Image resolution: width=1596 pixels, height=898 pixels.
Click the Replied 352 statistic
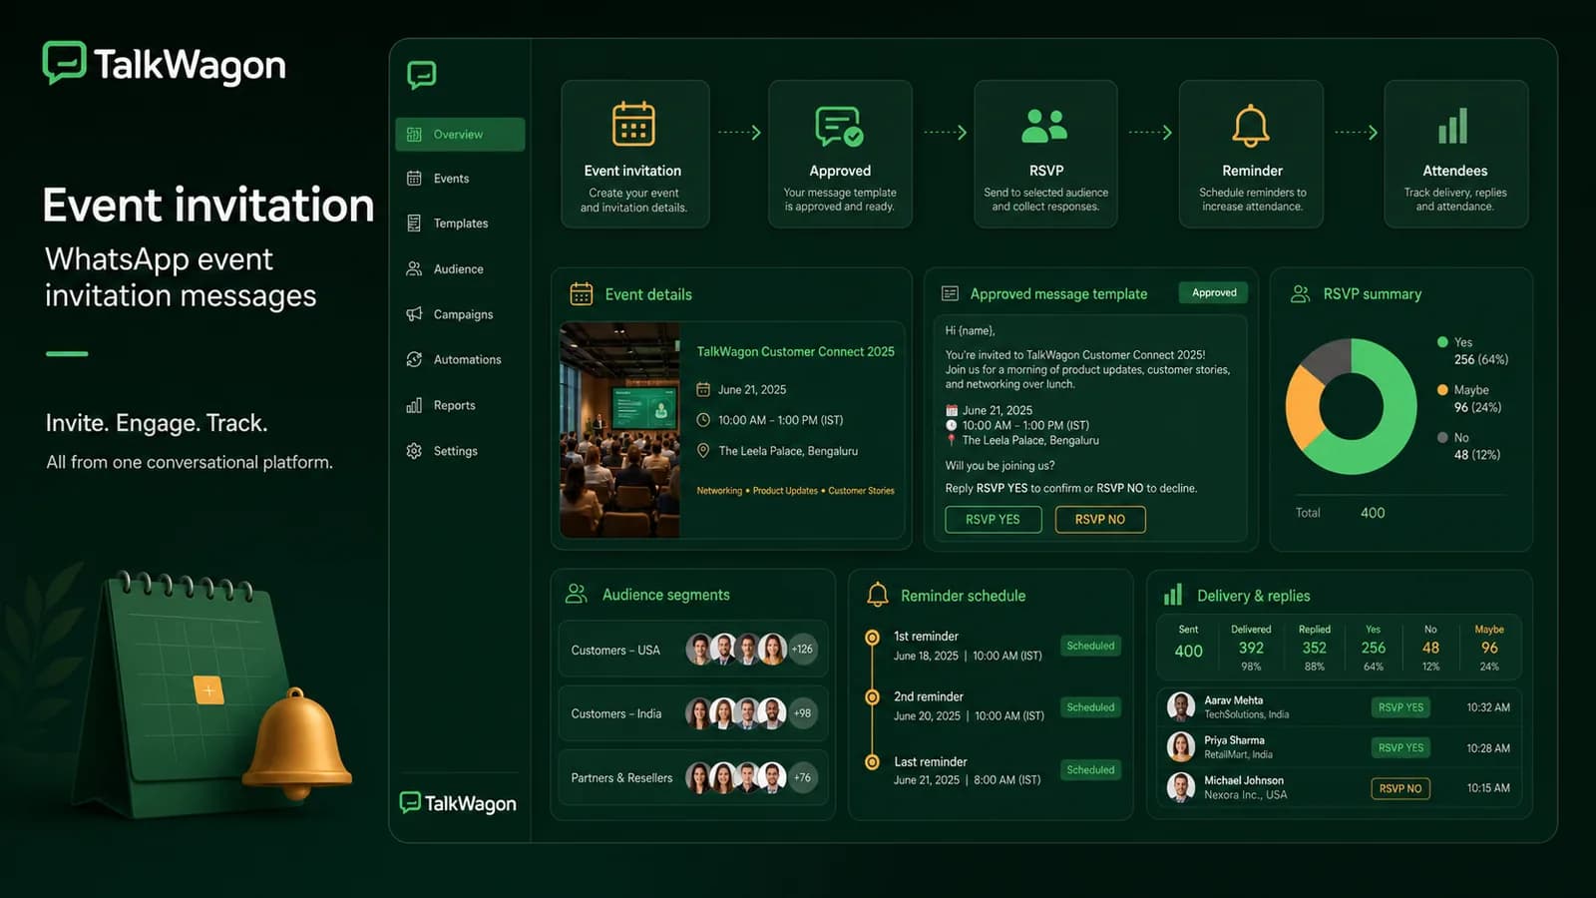[x=1315, y=648]
